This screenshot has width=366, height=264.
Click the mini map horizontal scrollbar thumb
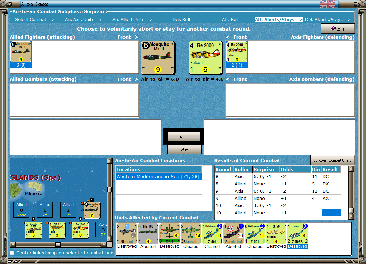pos(58,244)
